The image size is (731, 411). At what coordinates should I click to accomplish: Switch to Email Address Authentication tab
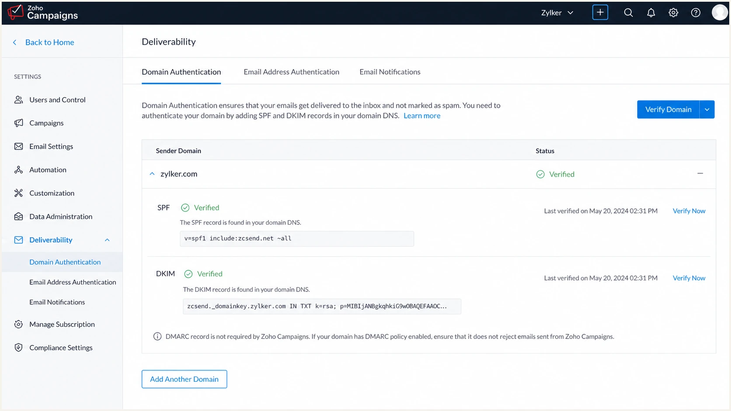point(291,72)
